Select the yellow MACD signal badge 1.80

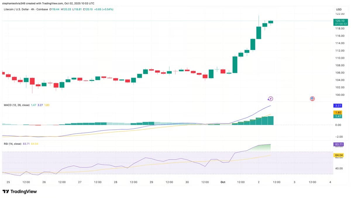coord(337,112)
